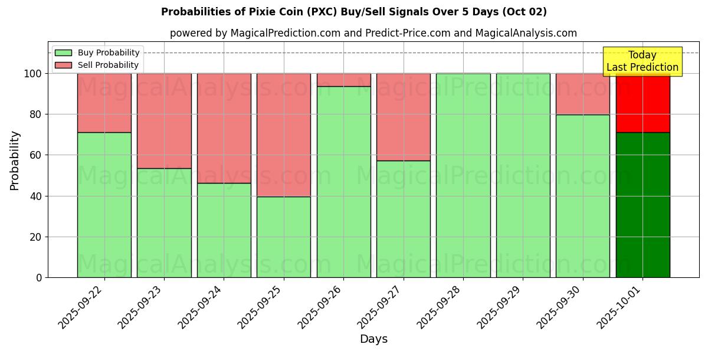Click the full green 2025-09-28 bar
Screen dimensions: 708x354
(x=463, y=175)
